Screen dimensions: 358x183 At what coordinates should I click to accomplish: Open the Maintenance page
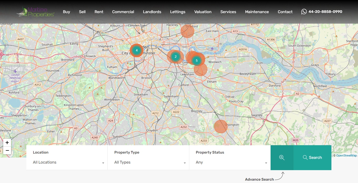[257, 12]
